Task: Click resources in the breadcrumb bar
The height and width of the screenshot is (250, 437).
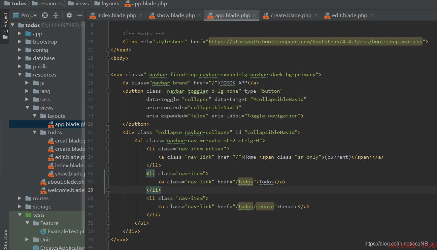Action: (x=47, y=4)
